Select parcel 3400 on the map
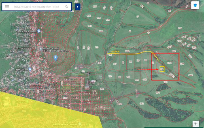 point(190,75)
